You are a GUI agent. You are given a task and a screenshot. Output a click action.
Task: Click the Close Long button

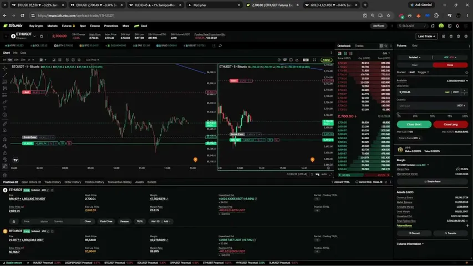[x=451, y=124]
